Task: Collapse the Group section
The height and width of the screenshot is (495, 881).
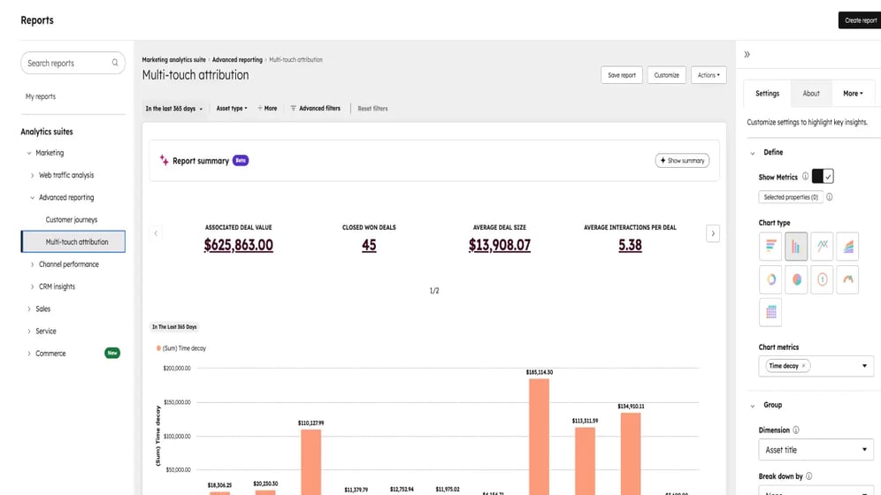Action: pos(753,405)
